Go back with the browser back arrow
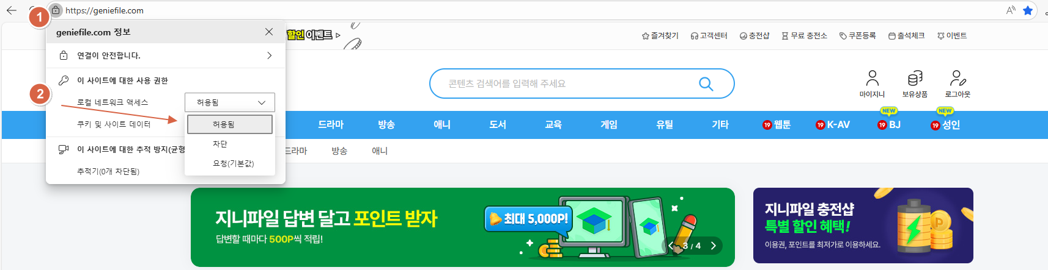1048x270 pixels. 12,10
